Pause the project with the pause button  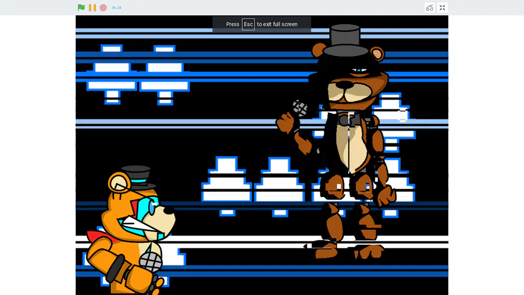tap(93, 8)
